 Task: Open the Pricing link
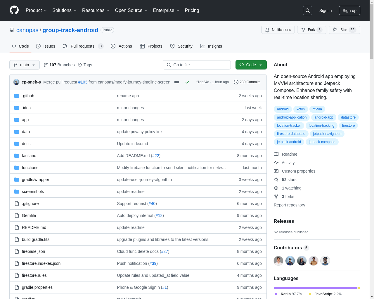(x=192, y=10)
